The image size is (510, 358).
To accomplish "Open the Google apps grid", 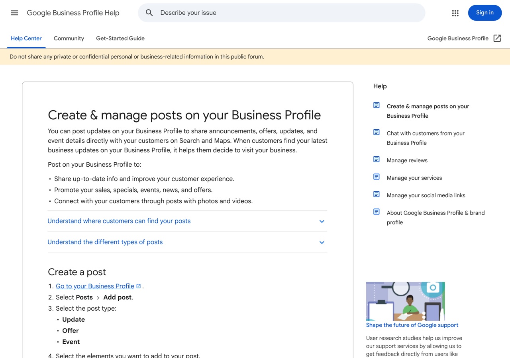I will 455,13.
